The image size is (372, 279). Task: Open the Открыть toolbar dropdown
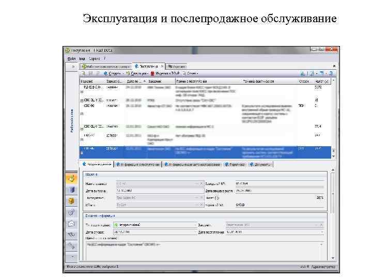(114, 73)
